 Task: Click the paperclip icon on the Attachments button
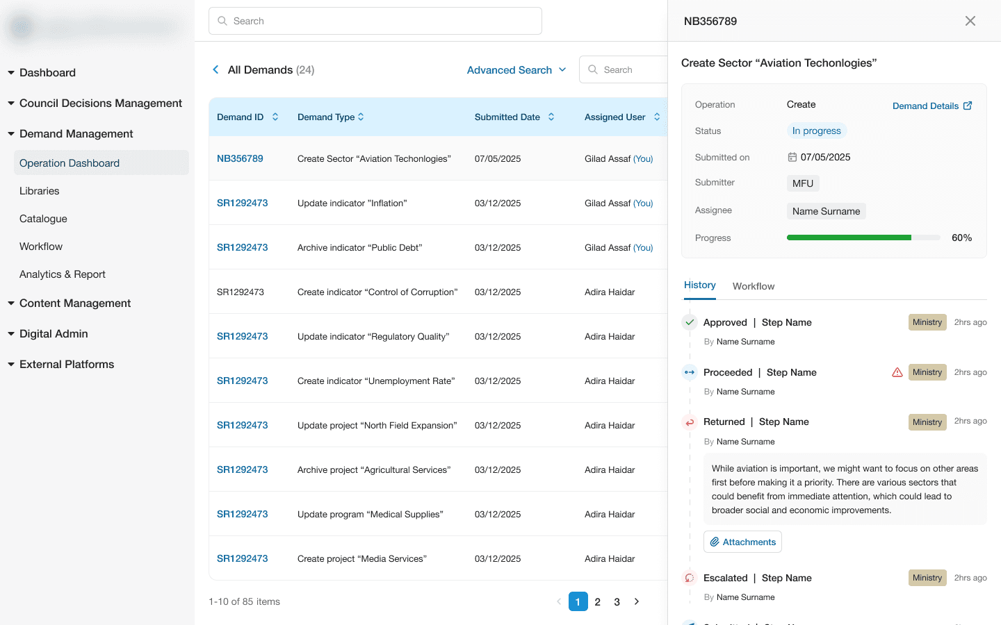click(715, 542)
